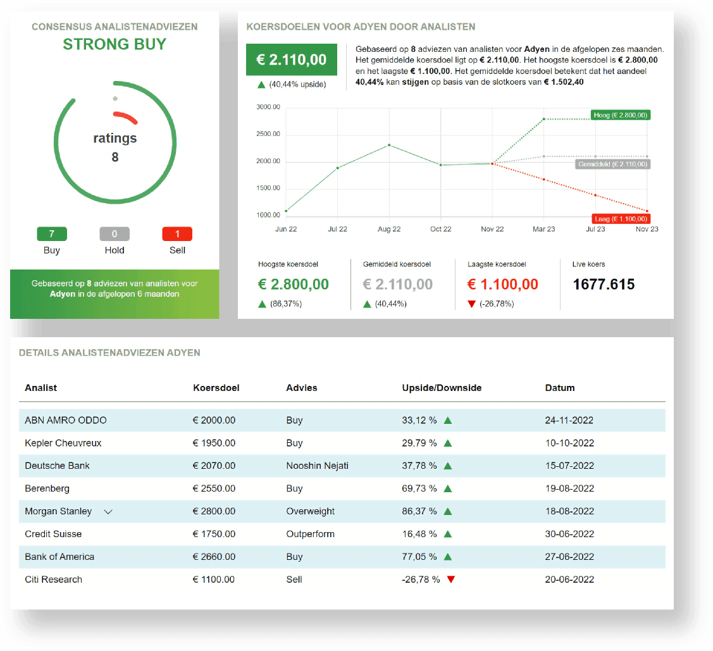Viewport: 713px width, 651px height.
Task: Click the '€ 2800.00' price target cell
Action: click(214, 511)
